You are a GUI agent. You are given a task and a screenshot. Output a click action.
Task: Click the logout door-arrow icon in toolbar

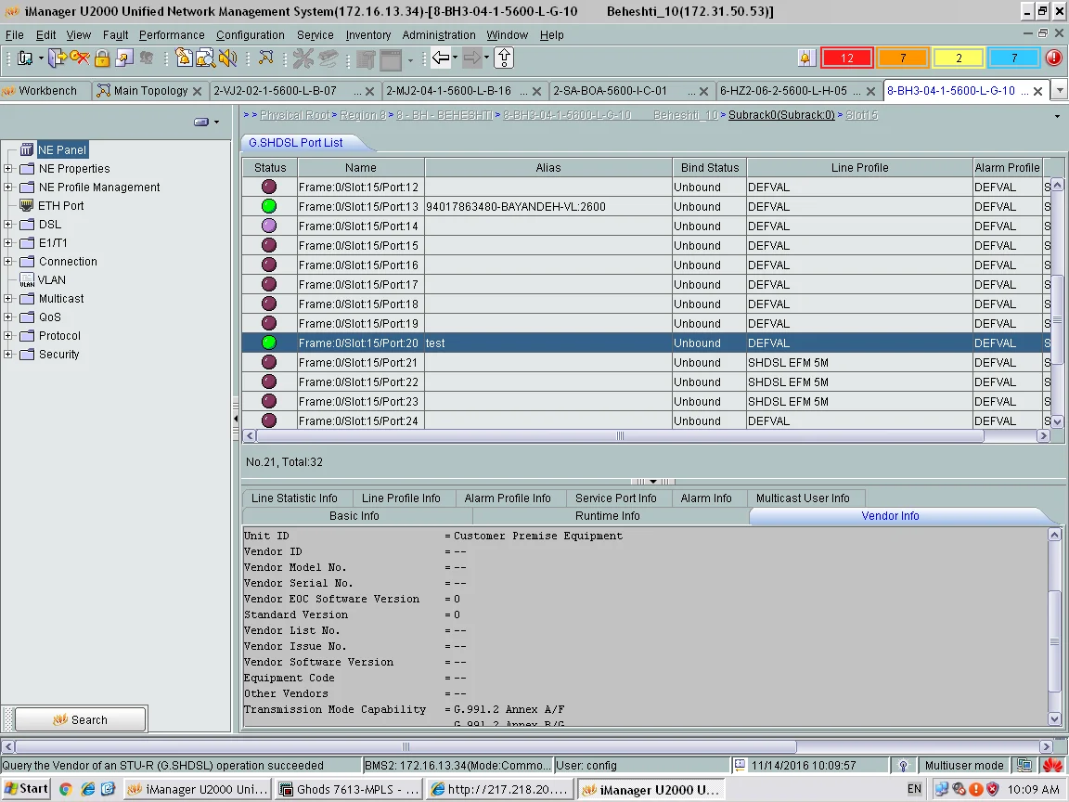(x=58, y=58)
